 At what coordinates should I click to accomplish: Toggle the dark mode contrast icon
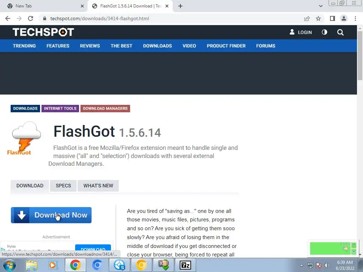coord(324,32)
